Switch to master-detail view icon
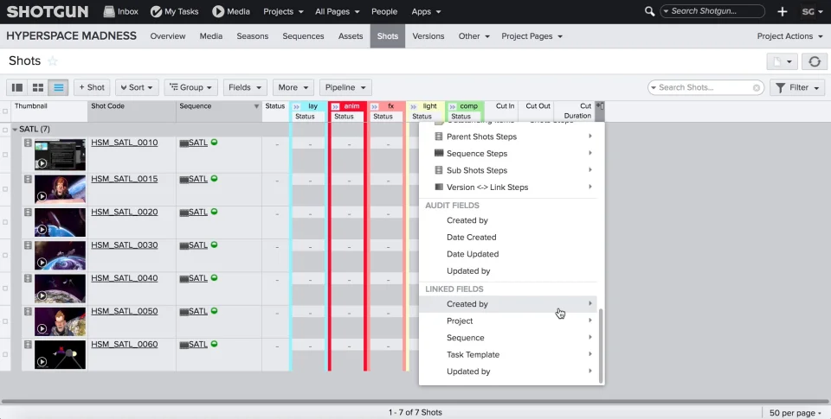Image resolution: width=831 pixels, height=419 pixels. click(17, 87)
